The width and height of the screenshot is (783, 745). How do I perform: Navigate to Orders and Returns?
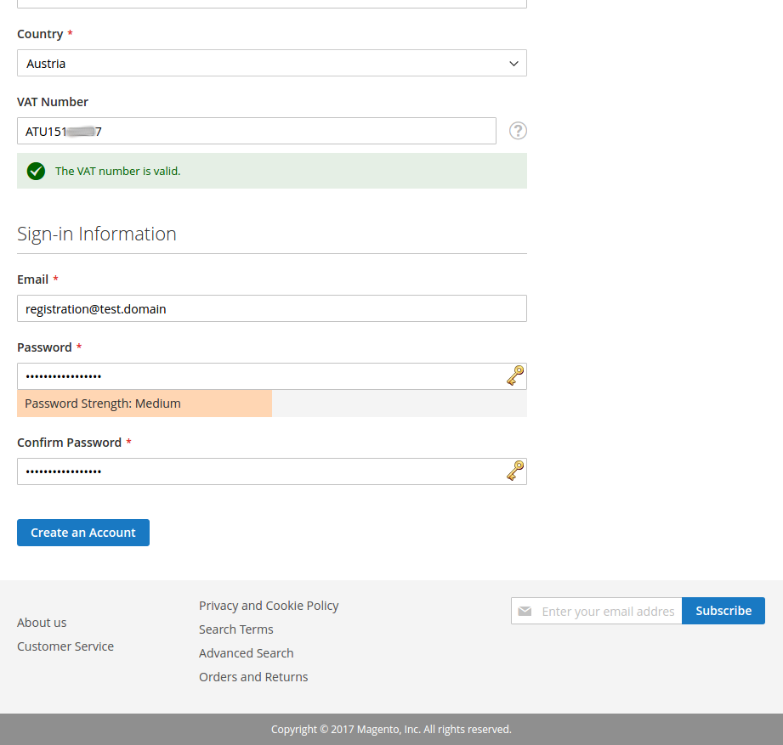pos(253,677)
